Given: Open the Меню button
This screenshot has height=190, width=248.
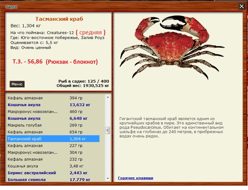Looking at the screenshot, I should tap(17, 84).
